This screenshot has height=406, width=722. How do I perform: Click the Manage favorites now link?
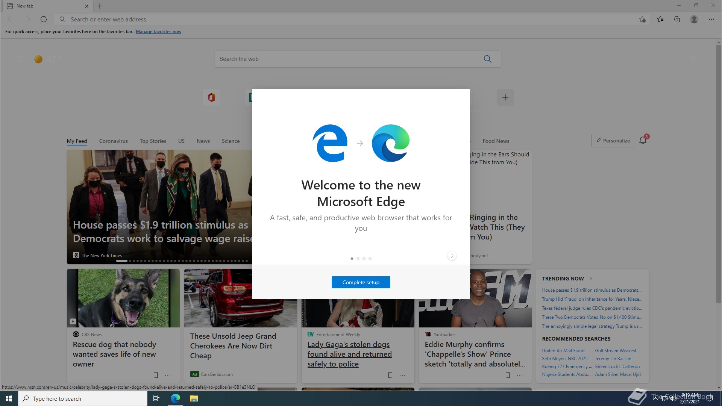tap(158, 32)
